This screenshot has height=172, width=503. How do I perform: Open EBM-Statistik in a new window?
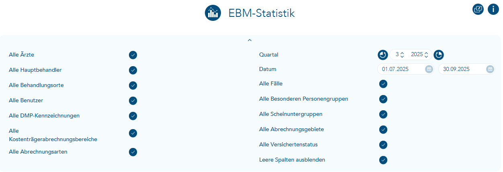pos(478,9)
